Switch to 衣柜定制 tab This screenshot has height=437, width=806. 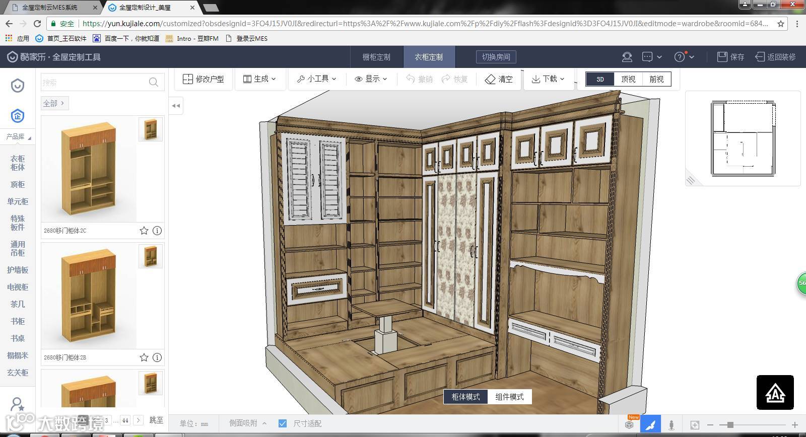[x=429, y=57]
